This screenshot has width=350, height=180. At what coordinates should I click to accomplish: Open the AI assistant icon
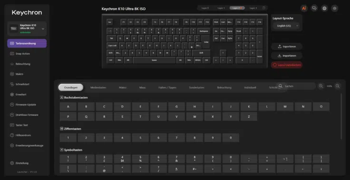[304, 8]
